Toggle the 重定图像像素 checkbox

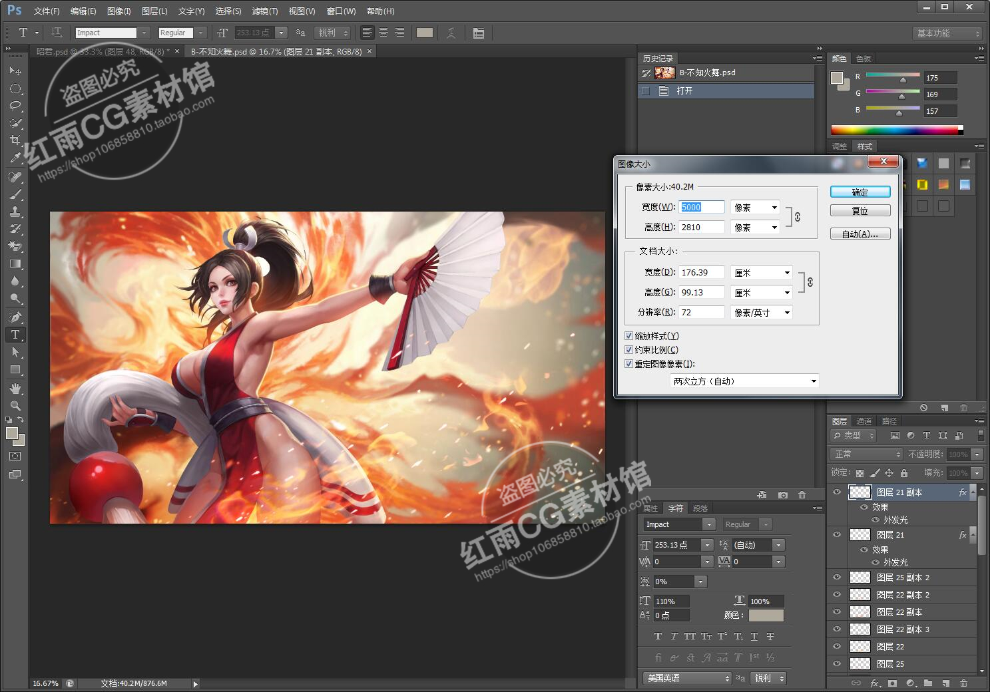628,364
